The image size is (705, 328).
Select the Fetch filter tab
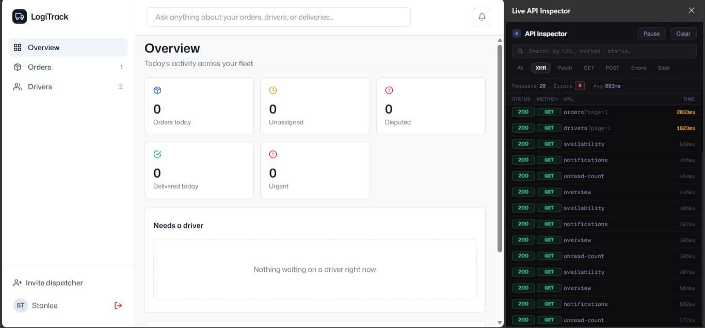(x=565, y=68)
